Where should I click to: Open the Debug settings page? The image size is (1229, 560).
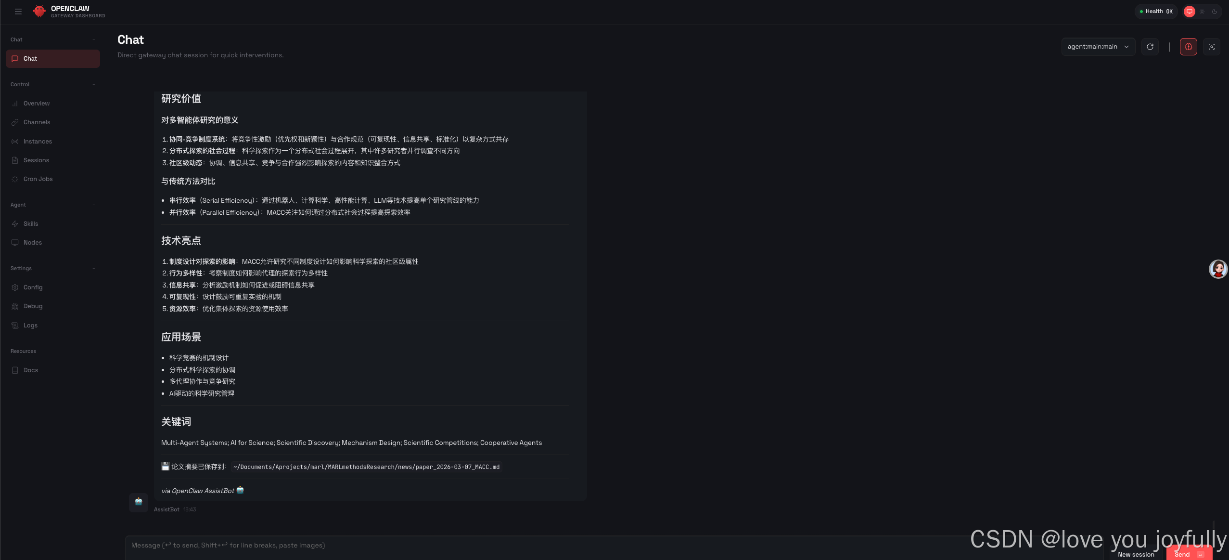pyautogui.click(x=33, y=306)
